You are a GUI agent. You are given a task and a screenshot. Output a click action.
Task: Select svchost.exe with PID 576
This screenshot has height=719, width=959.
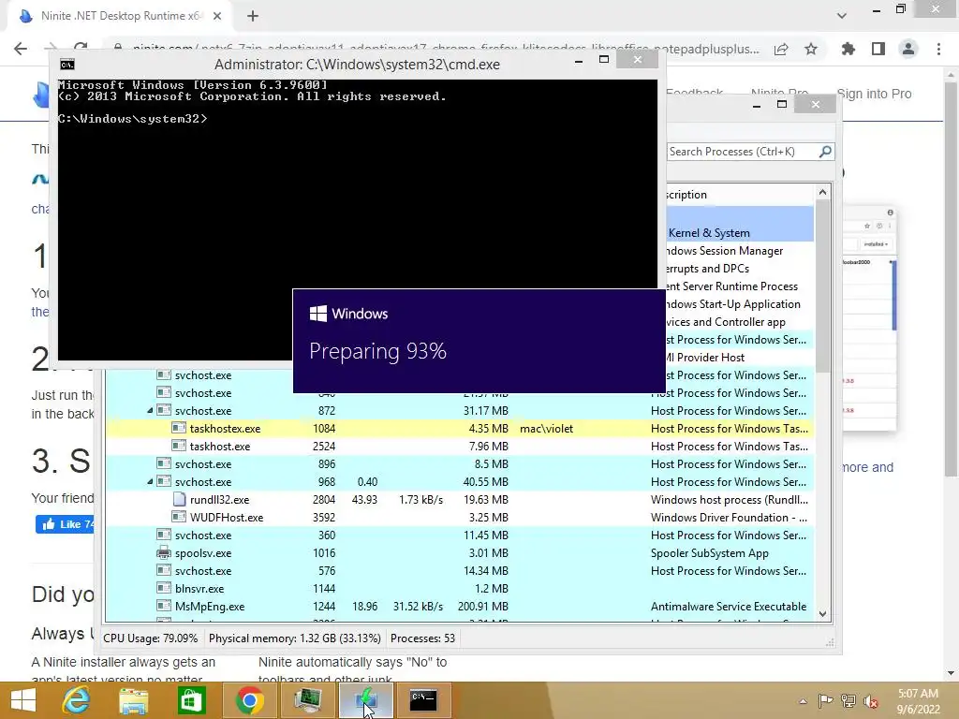pyautogui.click(x=460, y=570)
